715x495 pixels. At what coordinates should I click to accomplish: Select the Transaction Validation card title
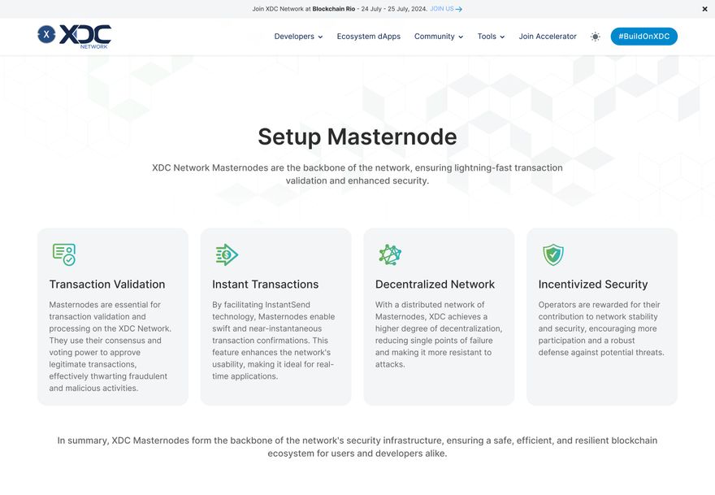[x=107, y=284]
